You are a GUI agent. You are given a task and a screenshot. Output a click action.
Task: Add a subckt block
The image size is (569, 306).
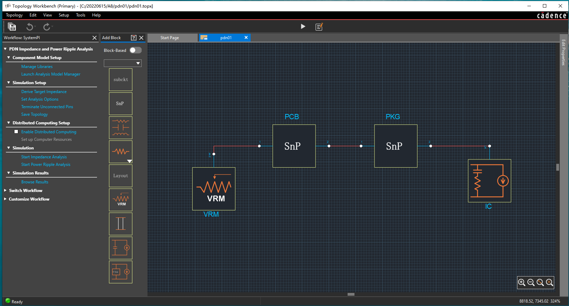pos(121,80)
